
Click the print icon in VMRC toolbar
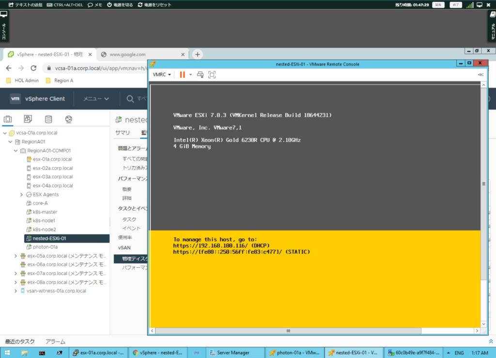click(200, 74)
